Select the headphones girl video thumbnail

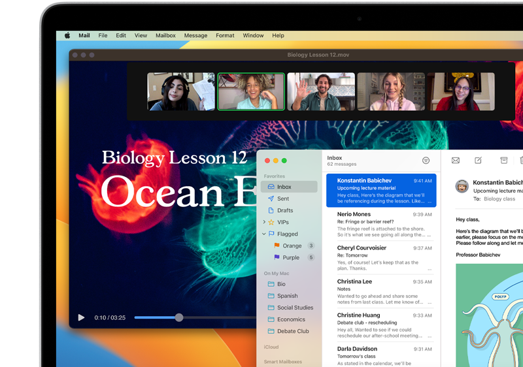point(181,91)
